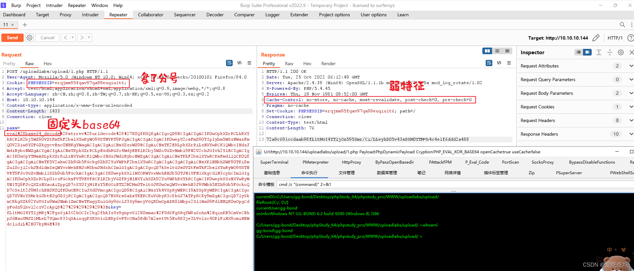The height and width of the screenshot is (271, 634).
Task: Expand Request Body Parameters section
Action: coord(631,93)
